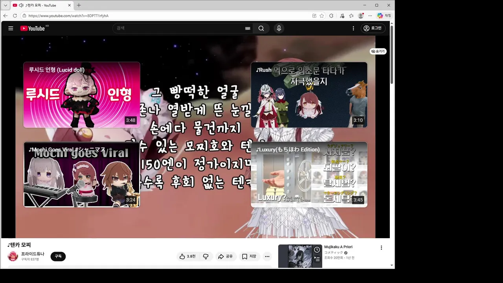Viewport: 503px width, 283px height.
Task: Open the ♪Rush suggested video card
Action: pos(309,95)
